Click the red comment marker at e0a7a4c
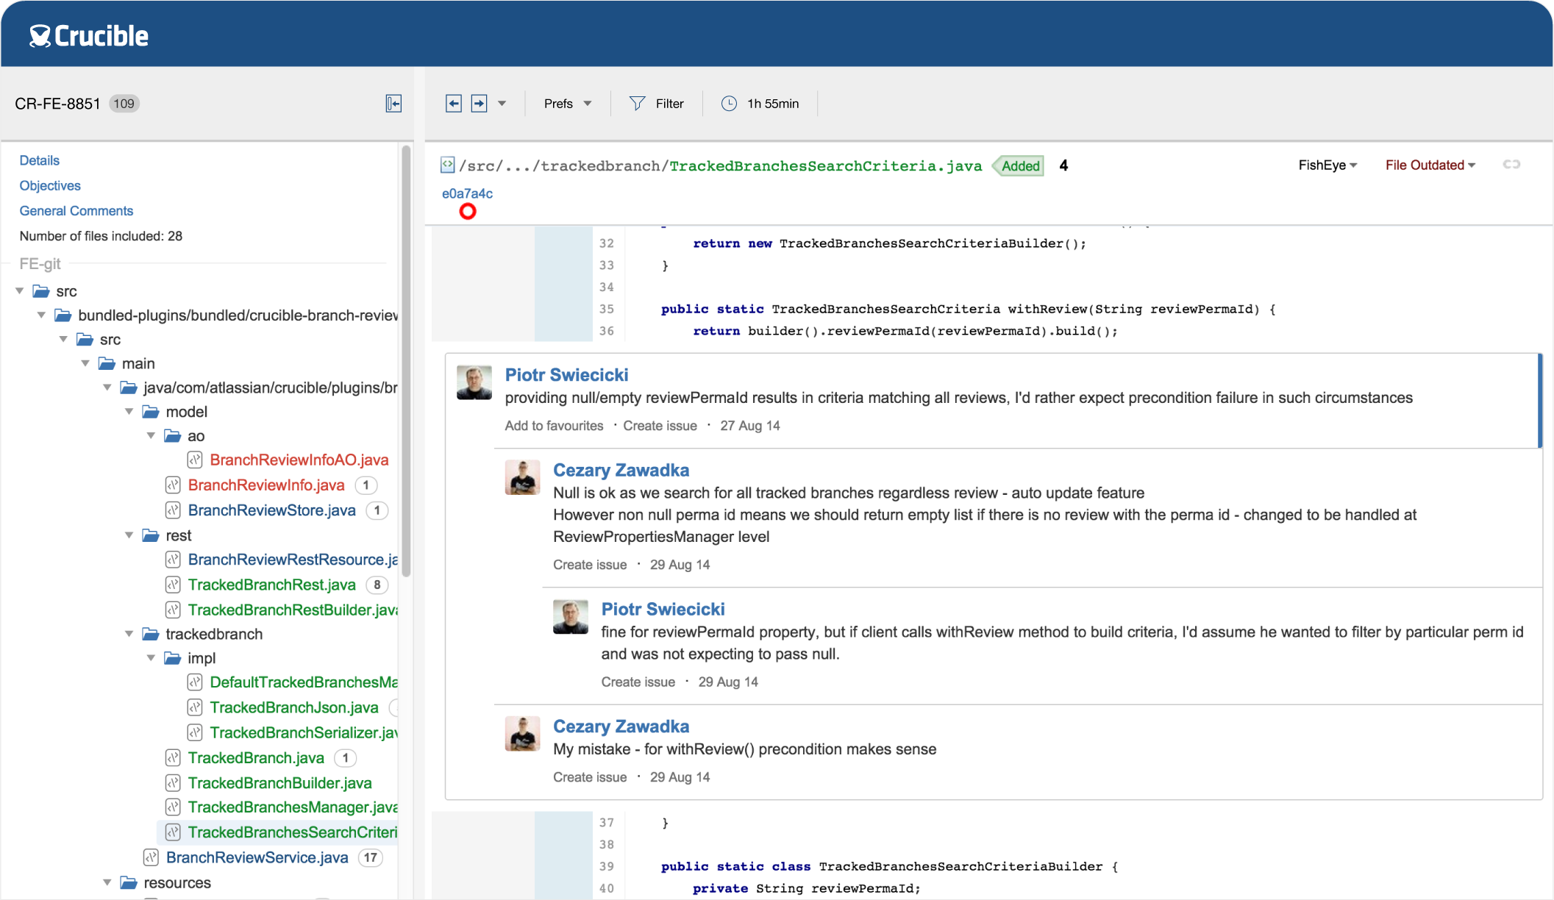Screen dimensions: 1554x900 pos(467,211)
